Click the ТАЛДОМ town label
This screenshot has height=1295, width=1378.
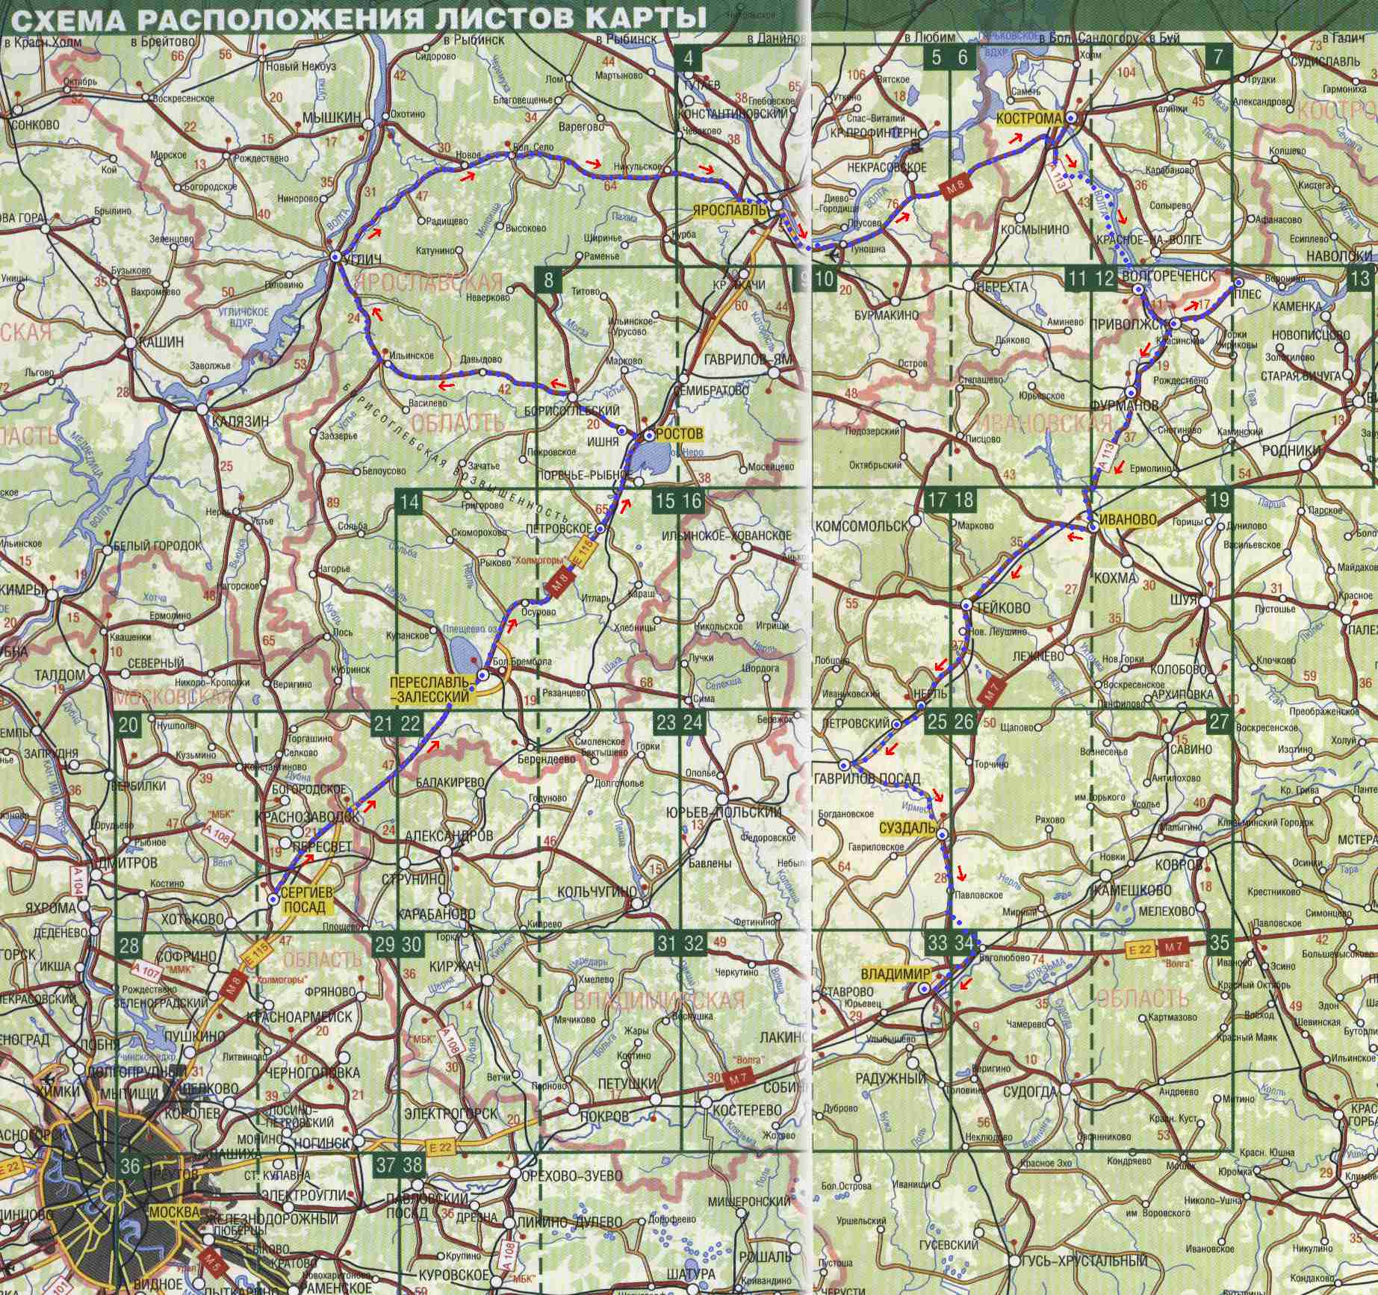pyautogui.click(x=60, y=675)
